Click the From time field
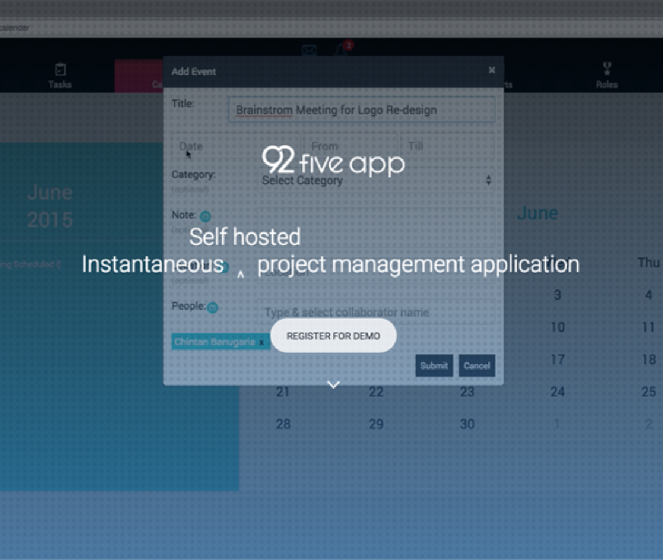This screenshot has width=663, height=560. tap(351, 146)
